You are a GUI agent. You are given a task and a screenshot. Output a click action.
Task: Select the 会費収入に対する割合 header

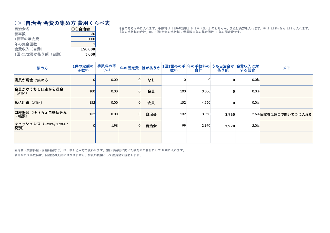247,68
